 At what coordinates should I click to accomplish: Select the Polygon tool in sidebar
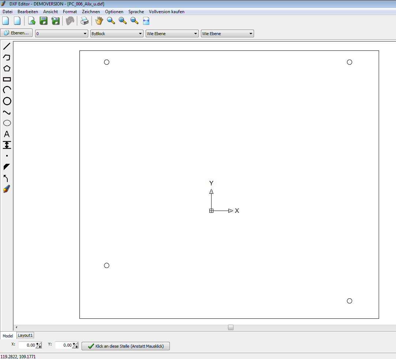[x=7, y=68]
